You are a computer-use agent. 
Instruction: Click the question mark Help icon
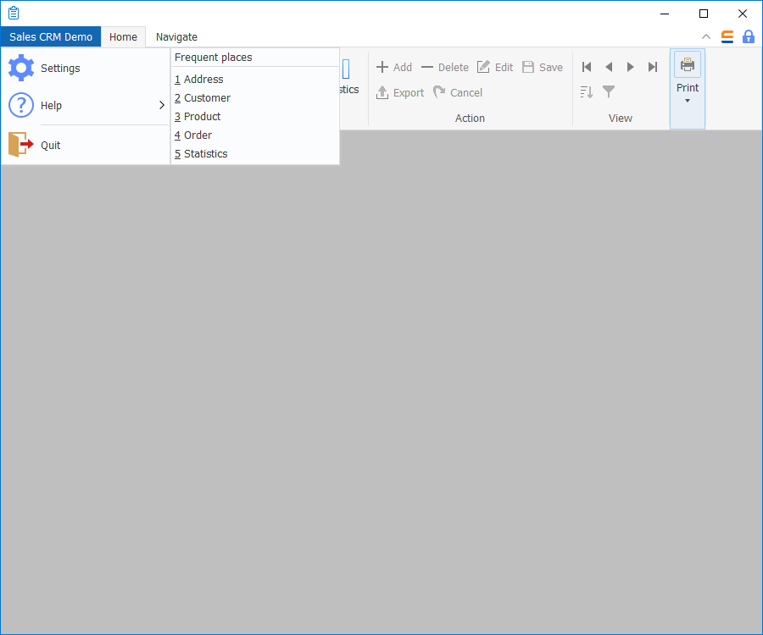pyautogui.click(x=21, y=106)
